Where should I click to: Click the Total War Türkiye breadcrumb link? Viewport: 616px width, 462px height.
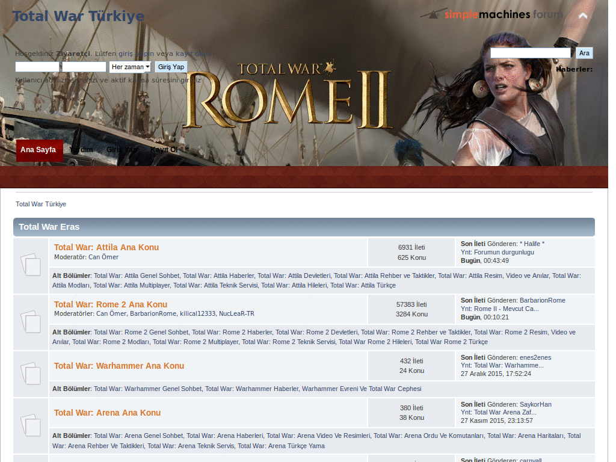pos(41,204)
